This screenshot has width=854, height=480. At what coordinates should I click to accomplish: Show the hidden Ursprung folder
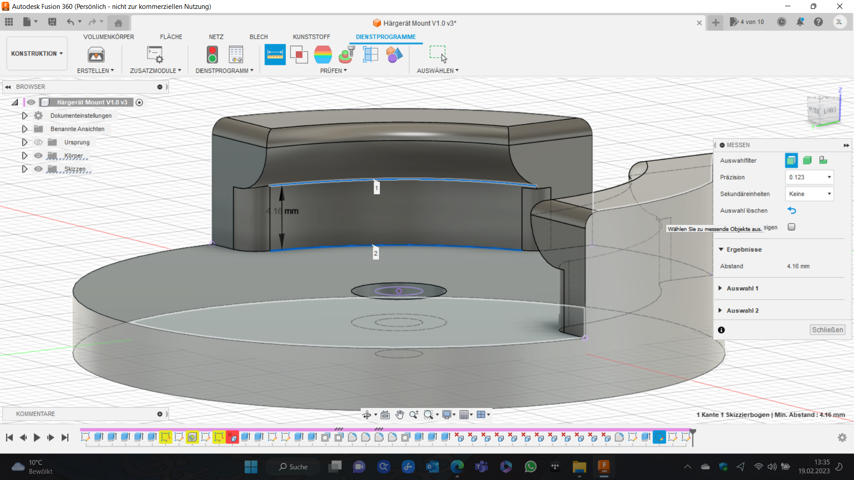[39, 142]
